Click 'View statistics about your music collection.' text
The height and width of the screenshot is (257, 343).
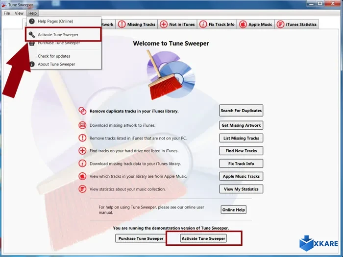(127, 189)
